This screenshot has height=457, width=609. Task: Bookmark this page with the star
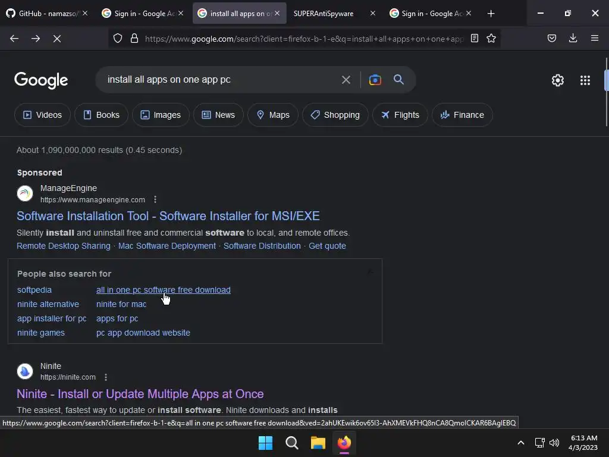[491, 39]
